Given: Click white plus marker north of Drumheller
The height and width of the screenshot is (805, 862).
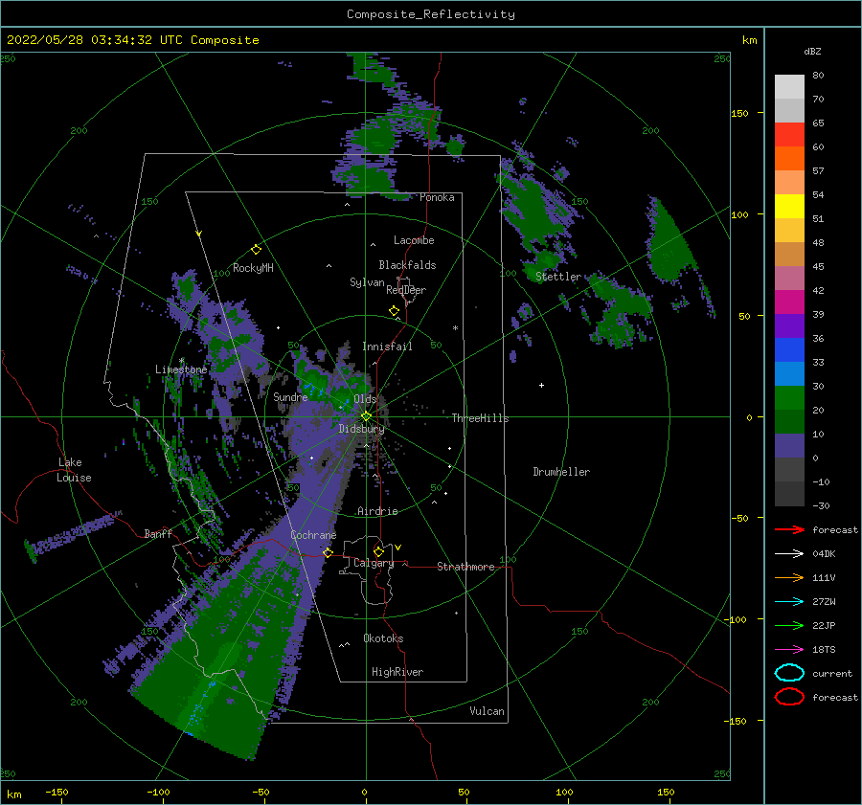Looking at the screenshot, I should [x=541, y=385].
